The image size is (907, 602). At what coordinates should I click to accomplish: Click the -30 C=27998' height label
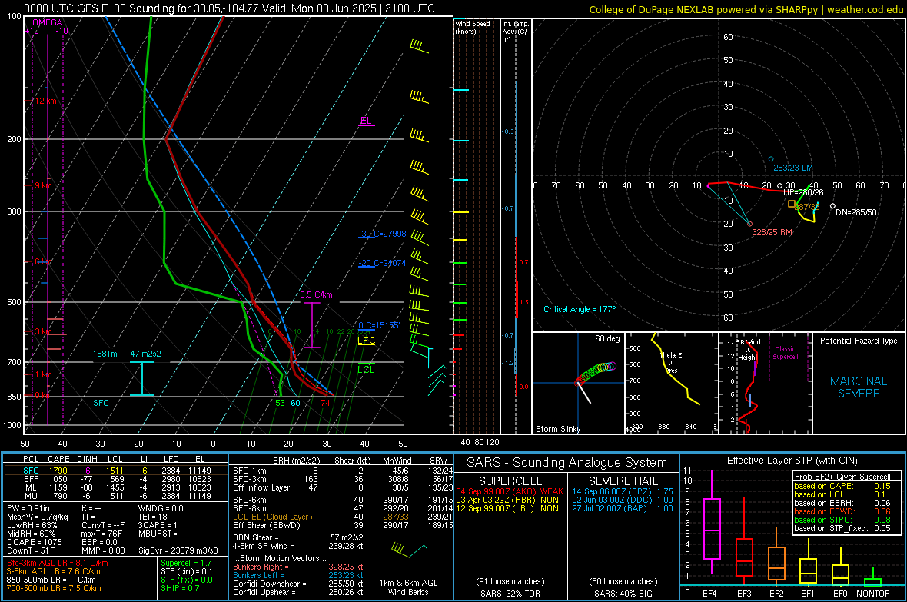click(383, 234)
